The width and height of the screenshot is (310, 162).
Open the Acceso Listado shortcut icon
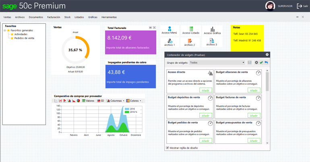coord(191,29)
